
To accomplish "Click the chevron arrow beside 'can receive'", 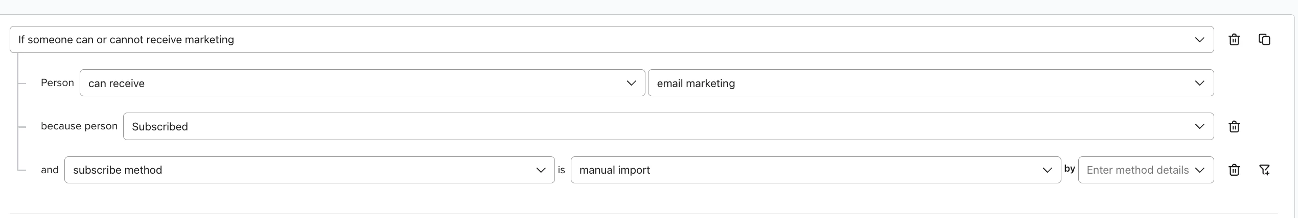I will coord(631,83).
